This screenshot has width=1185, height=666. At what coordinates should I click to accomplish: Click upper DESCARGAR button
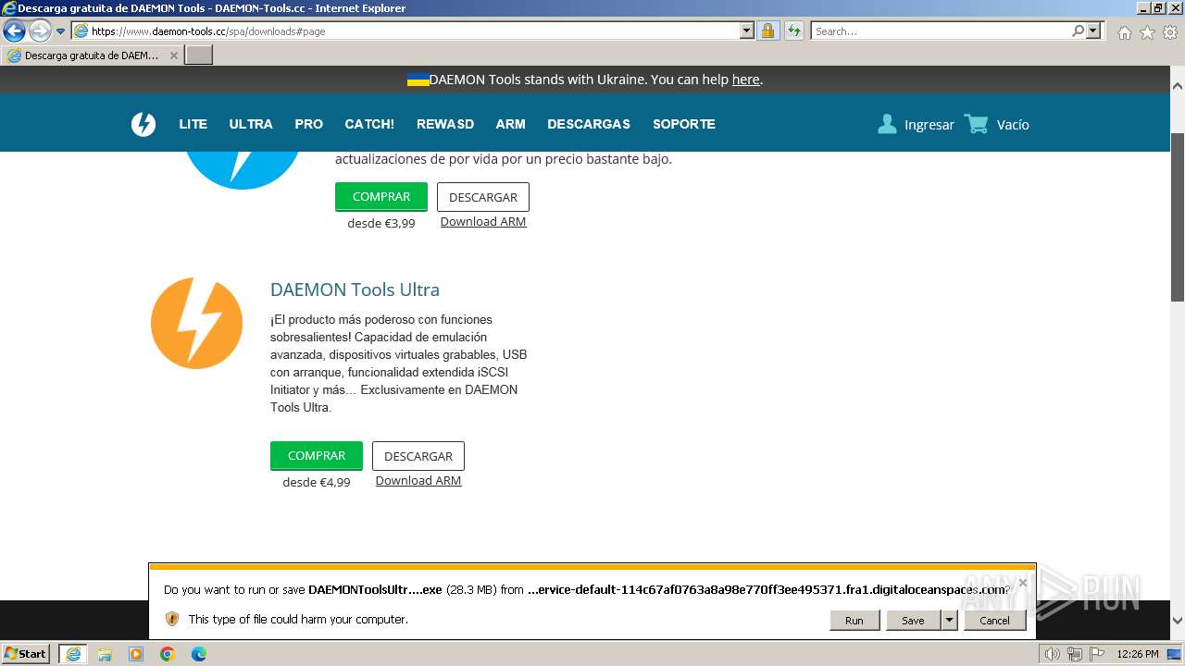pos(483,197)
